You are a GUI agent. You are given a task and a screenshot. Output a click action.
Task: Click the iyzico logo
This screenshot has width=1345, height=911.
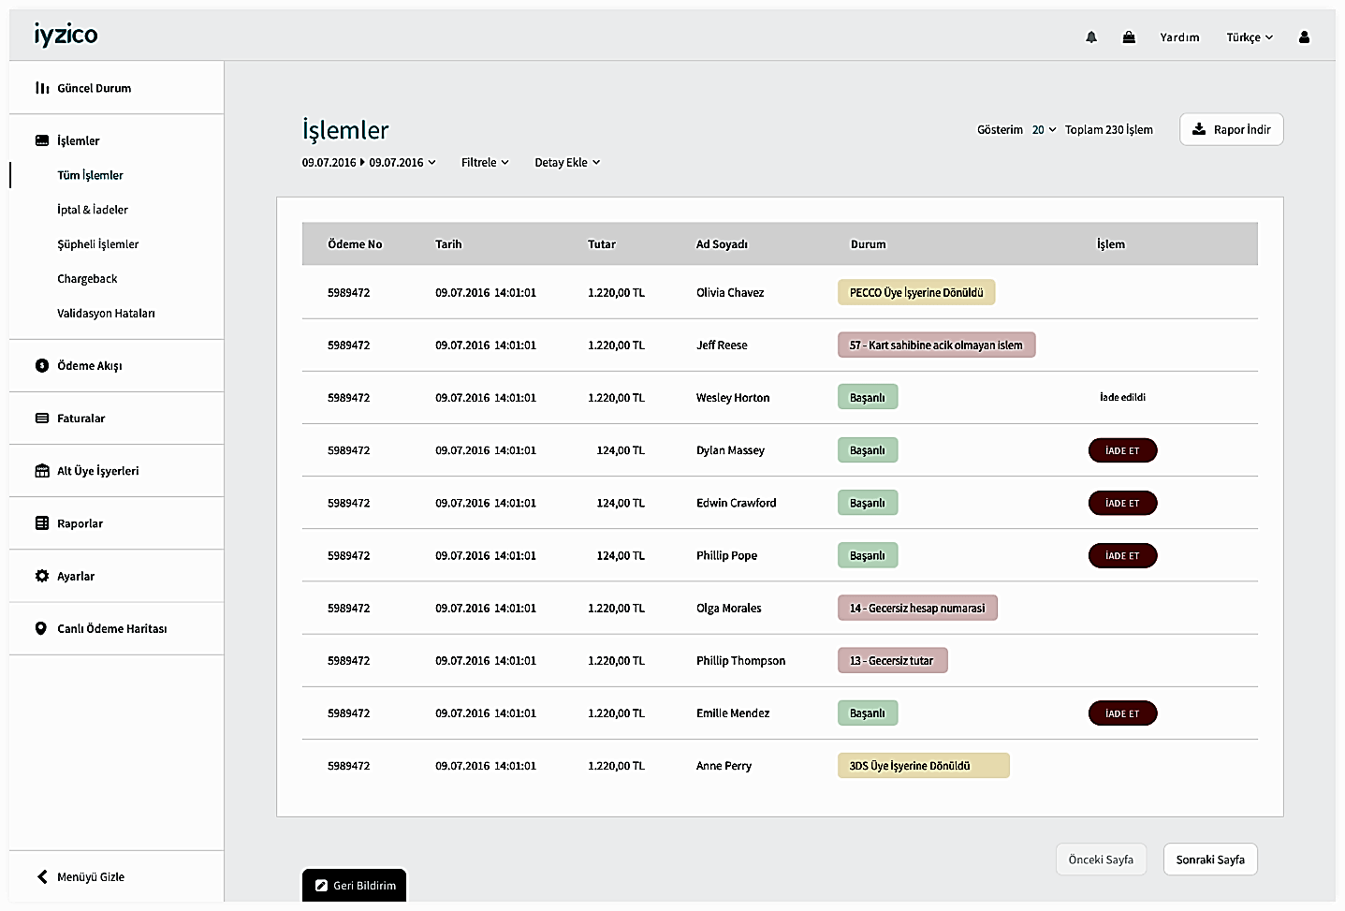click(x=66, y=35)
